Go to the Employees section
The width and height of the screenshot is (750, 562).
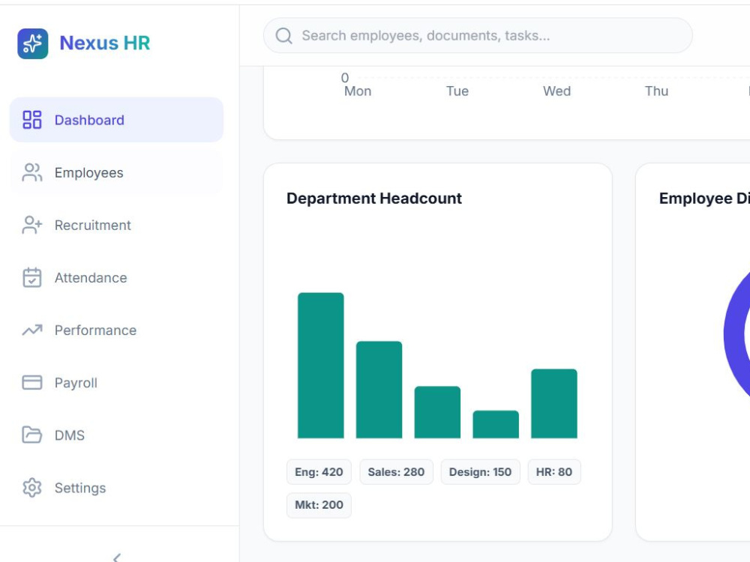point(116,172)
